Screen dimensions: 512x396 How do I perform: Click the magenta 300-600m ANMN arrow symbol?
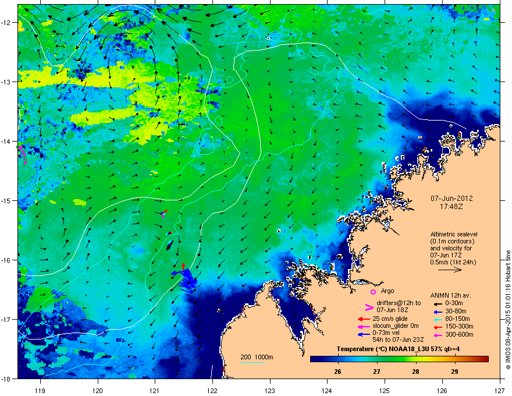pyautogui.click(x=438, y=335)
